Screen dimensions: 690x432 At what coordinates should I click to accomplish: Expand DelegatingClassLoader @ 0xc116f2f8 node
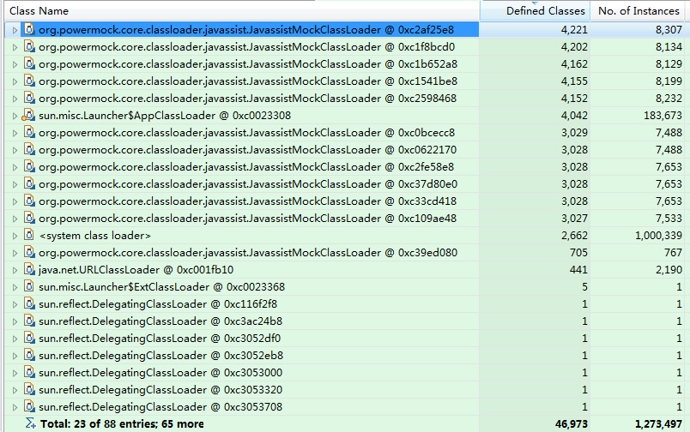[15, 304]
